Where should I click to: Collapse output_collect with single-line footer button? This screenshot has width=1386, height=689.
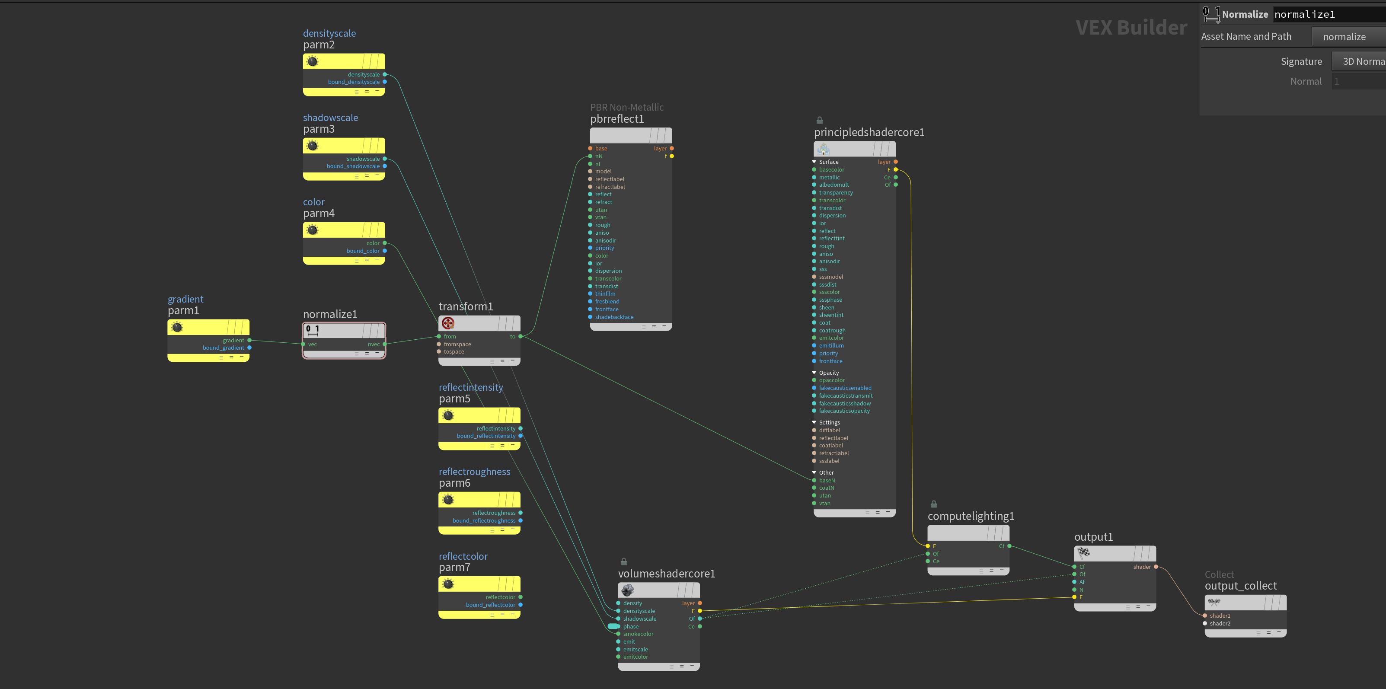1280,632
